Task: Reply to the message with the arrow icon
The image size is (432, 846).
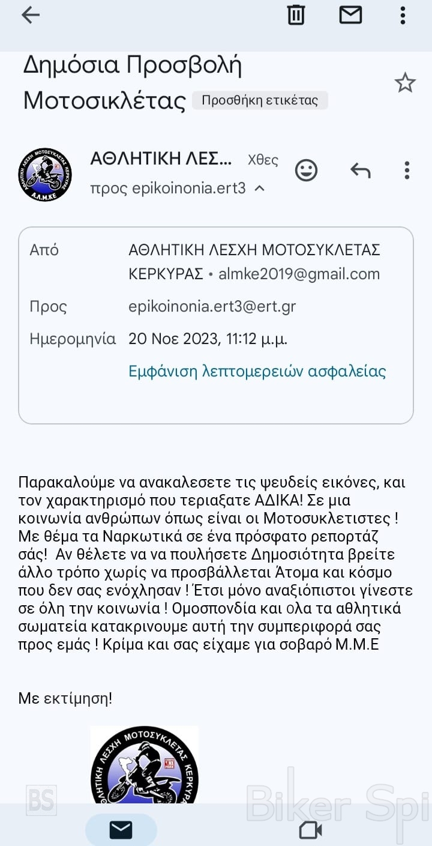Action: [x=360, y=171]
